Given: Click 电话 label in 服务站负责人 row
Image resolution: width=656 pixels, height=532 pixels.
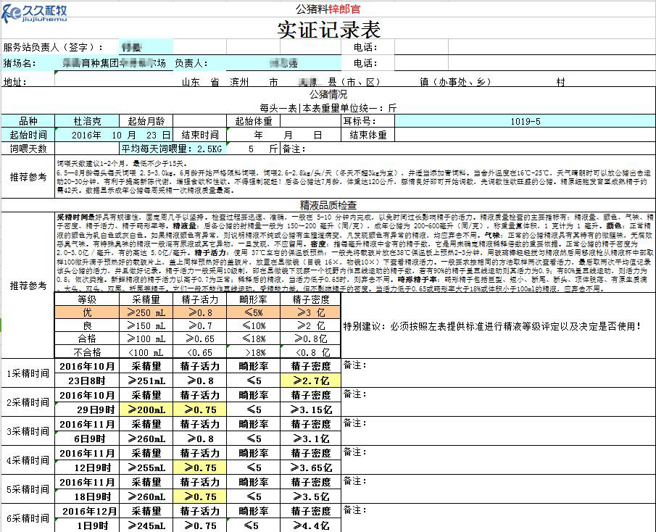Looking at the screenshot, I should (365, 47).
